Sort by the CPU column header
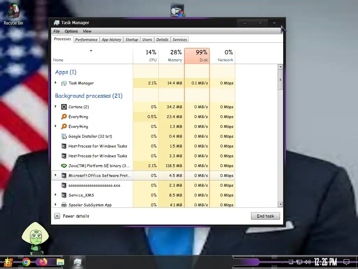Viewport: 358px width, 269px height. (146, 56)
